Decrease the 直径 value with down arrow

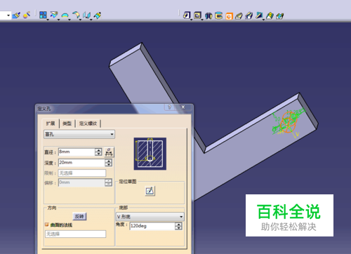click(x=98, y=154)
